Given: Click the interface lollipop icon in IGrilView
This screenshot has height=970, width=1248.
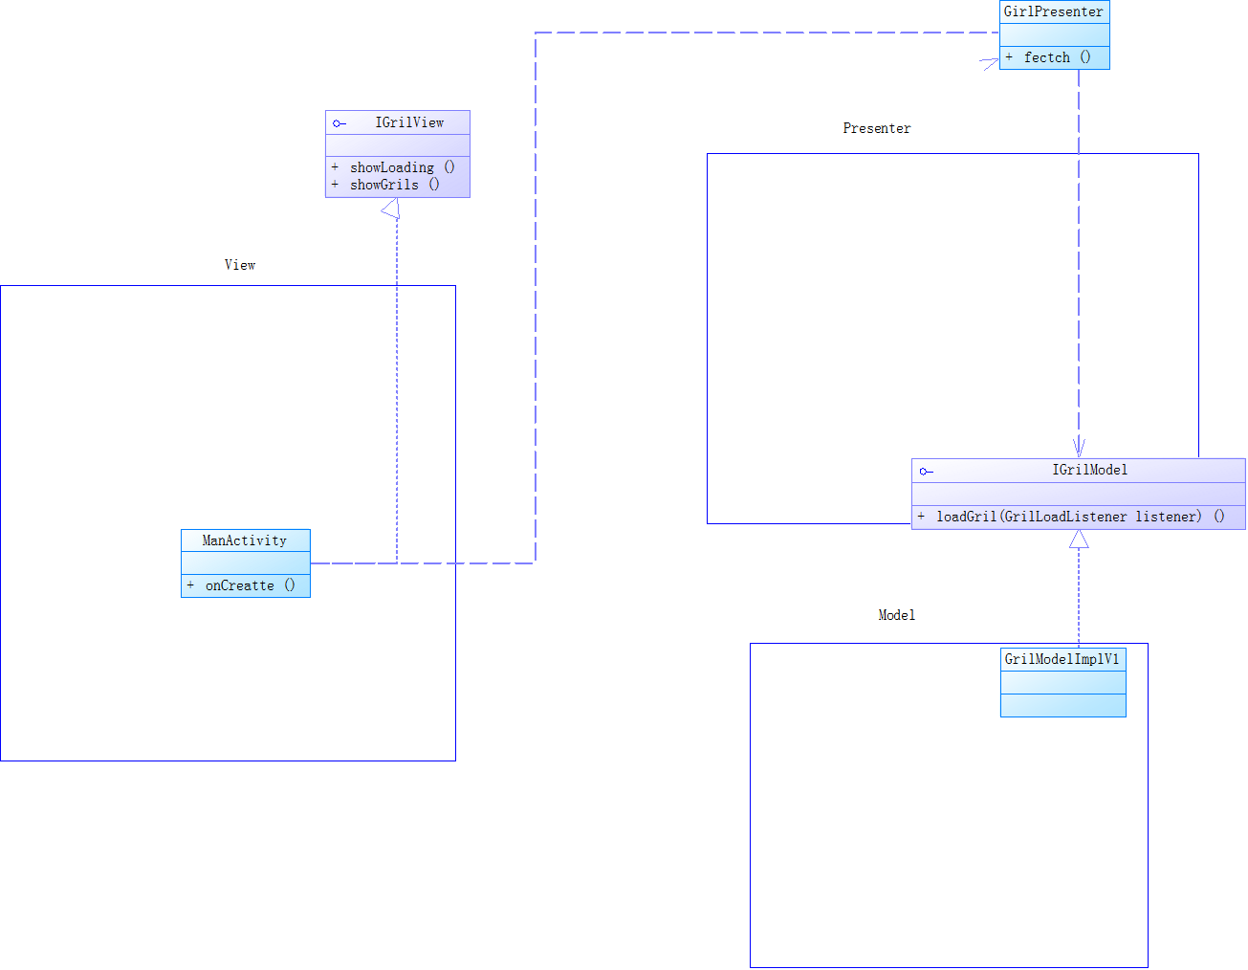Looking at the screenshot, I should click(339, 123).
